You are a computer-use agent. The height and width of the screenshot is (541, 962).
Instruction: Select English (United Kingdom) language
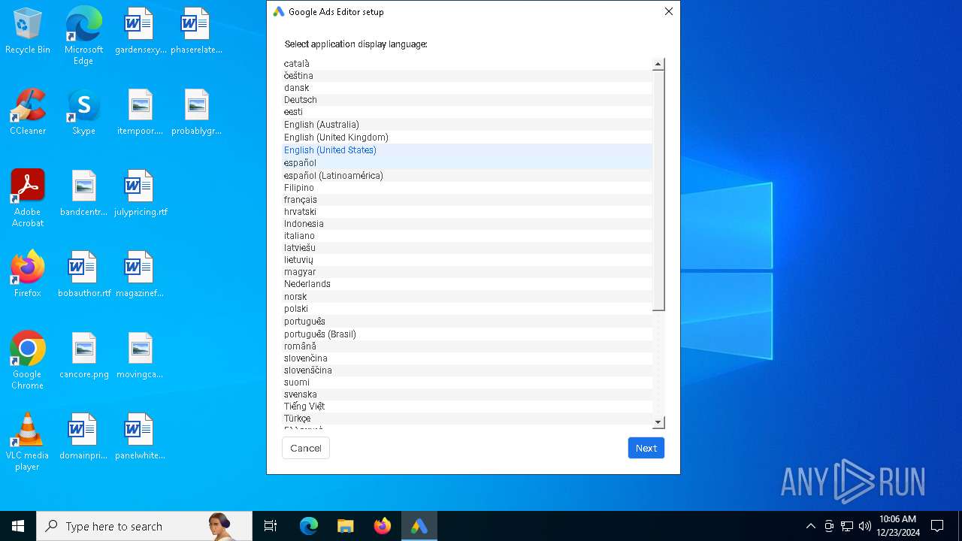tap(467, 138)
